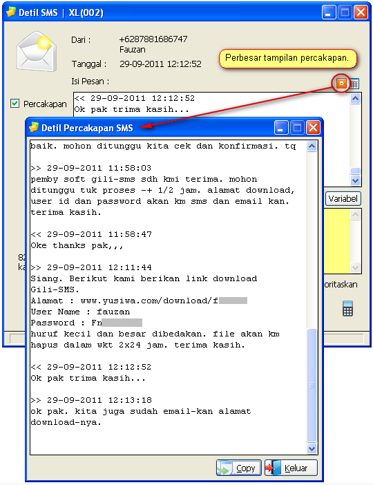This screenshot has height=485, width=373.
Task: Click line 'Ok pak trima kasih...' in Isi Pesan
Action: pos(131,109)
